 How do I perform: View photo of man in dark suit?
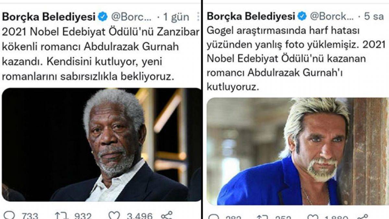coord(101,145)
